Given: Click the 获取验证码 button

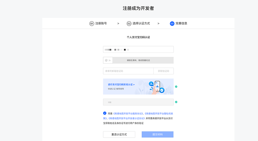Looking at the screenshot, I should [x=163, y=71].
